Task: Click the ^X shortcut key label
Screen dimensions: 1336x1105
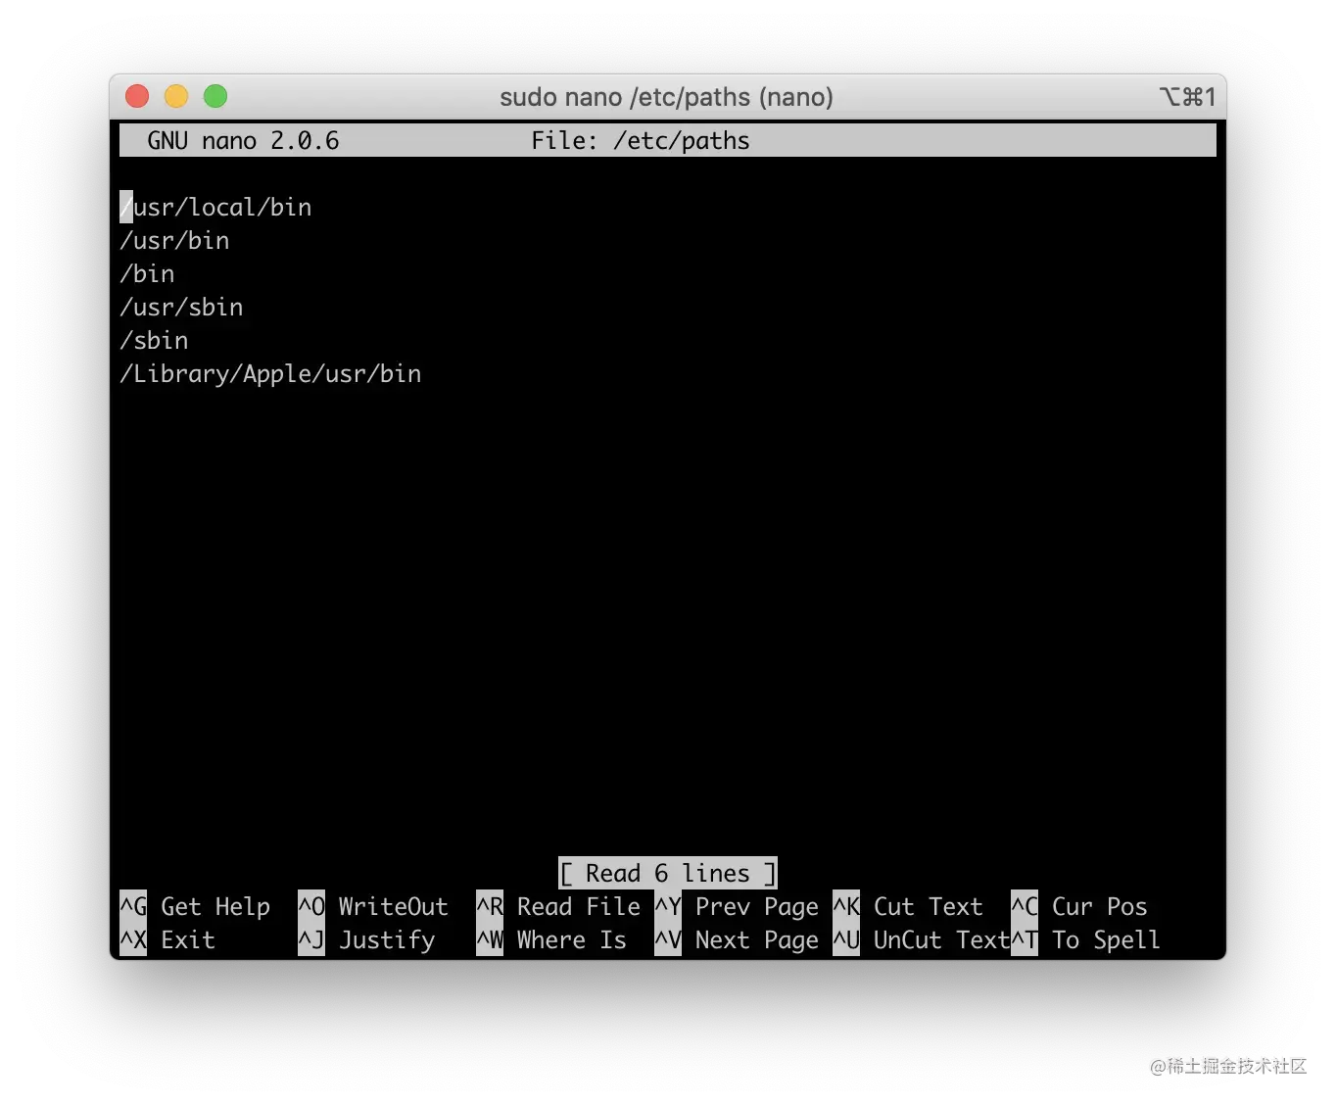Action: (x=133, y=939)
